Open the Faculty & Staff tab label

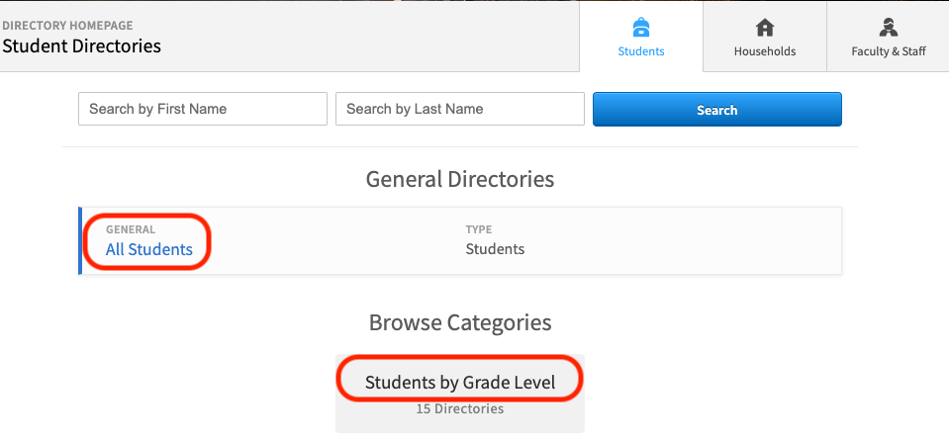click(889, 51)
